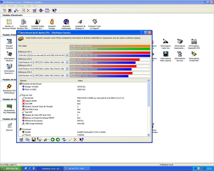Open Résumé Système module

tap(9, 44)
